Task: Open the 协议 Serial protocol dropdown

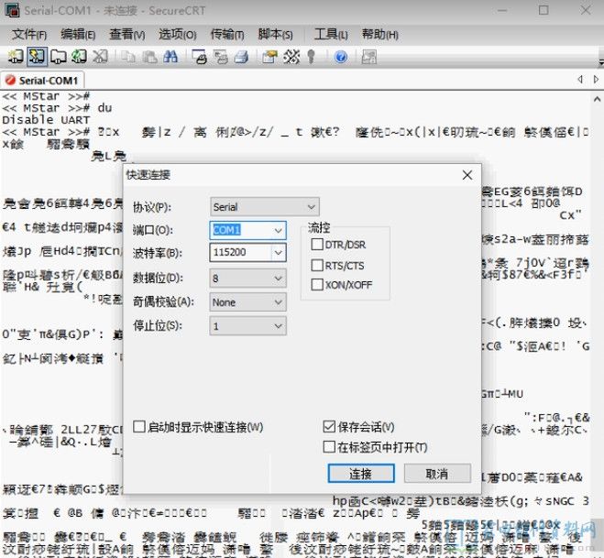Action: [x=264, y=207]
